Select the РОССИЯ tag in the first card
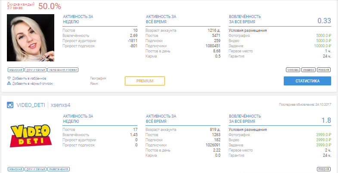The width and height of the screenshot is (338, 173). pos(324,70)
